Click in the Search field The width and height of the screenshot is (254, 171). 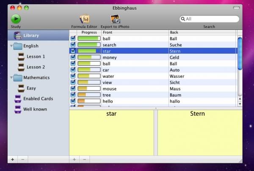209,19
